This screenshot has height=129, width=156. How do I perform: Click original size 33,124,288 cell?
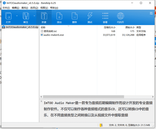click(128, 35)
